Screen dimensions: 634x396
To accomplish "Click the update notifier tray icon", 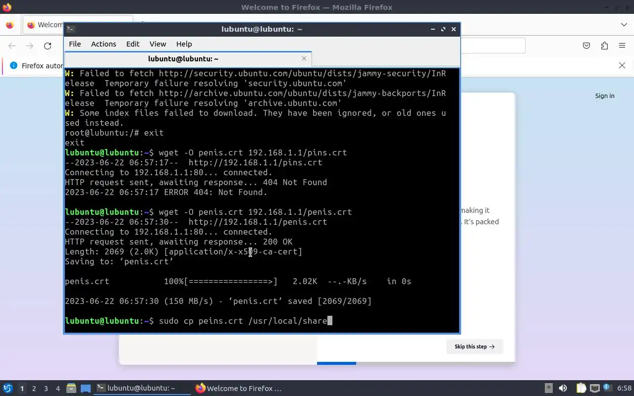I will [x=607, y=389].
